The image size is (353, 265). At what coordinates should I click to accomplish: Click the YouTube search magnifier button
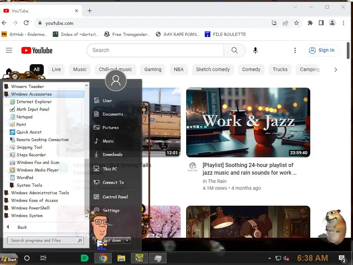(234, 50)
